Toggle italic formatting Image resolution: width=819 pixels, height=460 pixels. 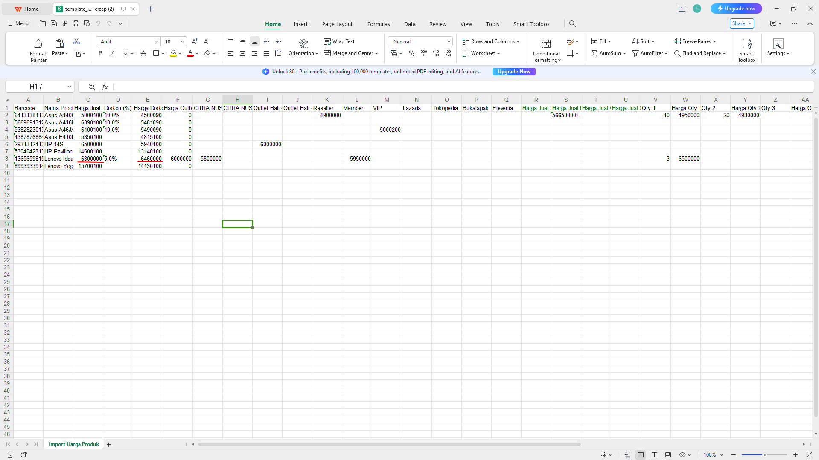(x=112, y=53)
